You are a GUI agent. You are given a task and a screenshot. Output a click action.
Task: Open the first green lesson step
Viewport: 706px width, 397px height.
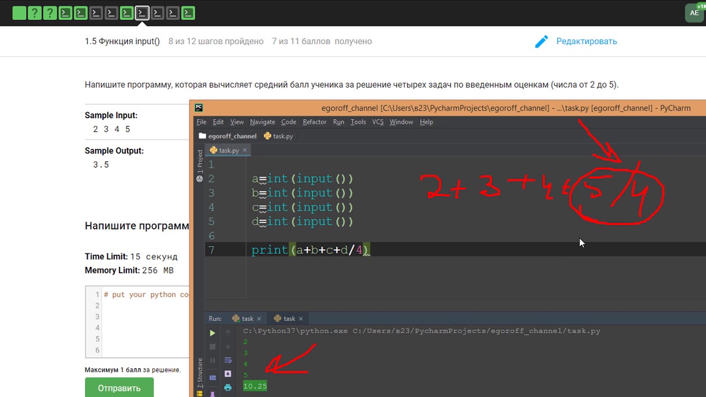click(19, 13)
